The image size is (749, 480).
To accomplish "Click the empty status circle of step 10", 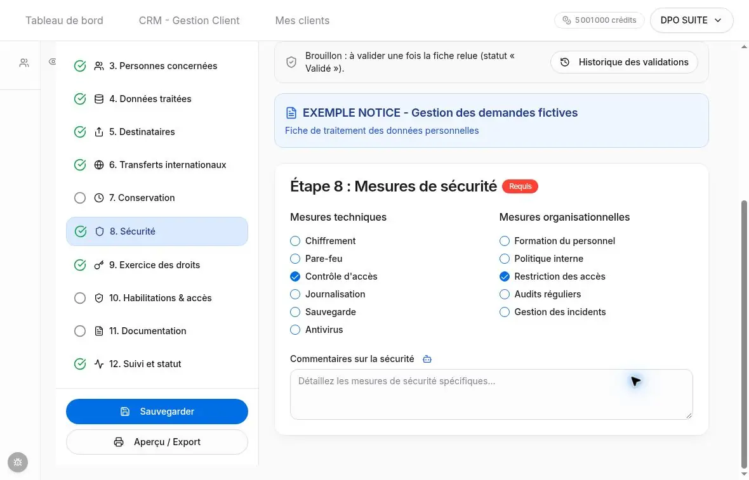I will (x=80, y=298).
